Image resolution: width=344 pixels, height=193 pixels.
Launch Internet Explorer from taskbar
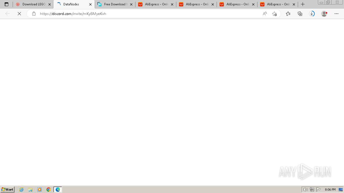(x=21, y=190)
